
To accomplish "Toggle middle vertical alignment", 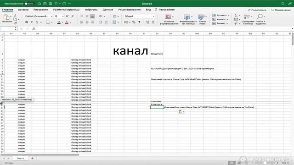I will (87, 16).
